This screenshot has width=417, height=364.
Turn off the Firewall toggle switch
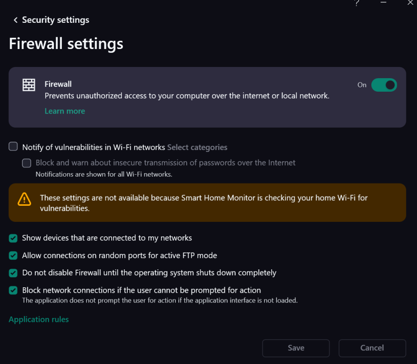(384, 85)
